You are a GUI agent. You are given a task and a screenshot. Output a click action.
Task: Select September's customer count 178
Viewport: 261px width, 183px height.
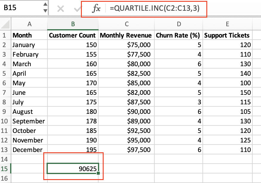tap(73, 121)
